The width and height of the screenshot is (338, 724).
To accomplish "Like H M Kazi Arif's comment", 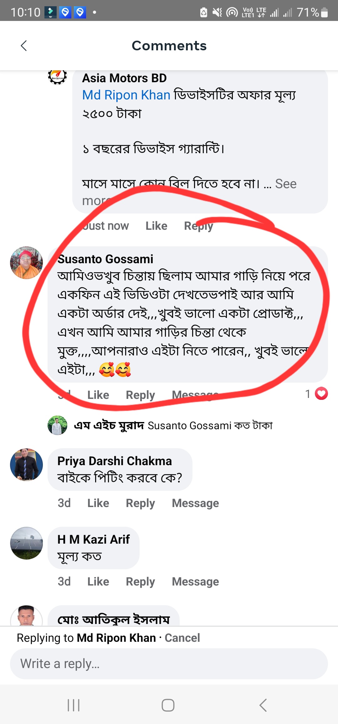I will coord(98,581).
